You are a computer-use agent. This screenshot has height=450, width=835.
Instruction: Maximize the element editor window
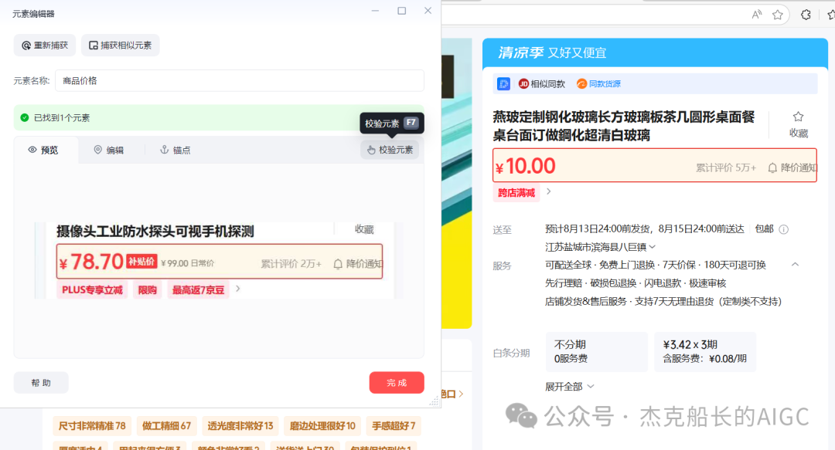[401, 11]
